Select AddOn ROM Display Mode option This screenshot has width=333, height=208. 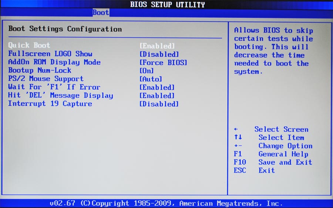(54, 62)
